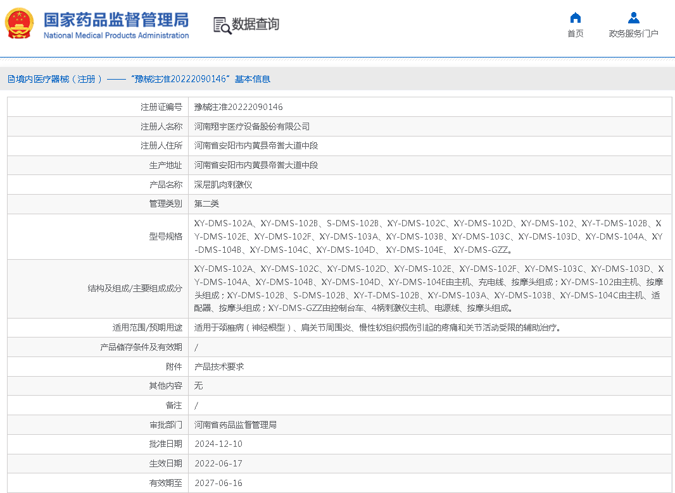Click the 数据查询 heading text
The image size is (675, 493).
tap(255, 25)
